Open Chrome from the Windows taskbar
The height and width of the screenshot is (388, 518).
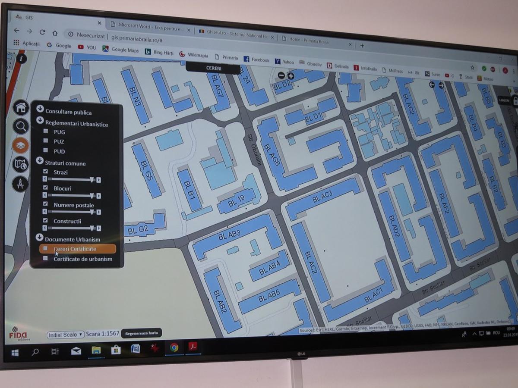[x=174, y=347]
